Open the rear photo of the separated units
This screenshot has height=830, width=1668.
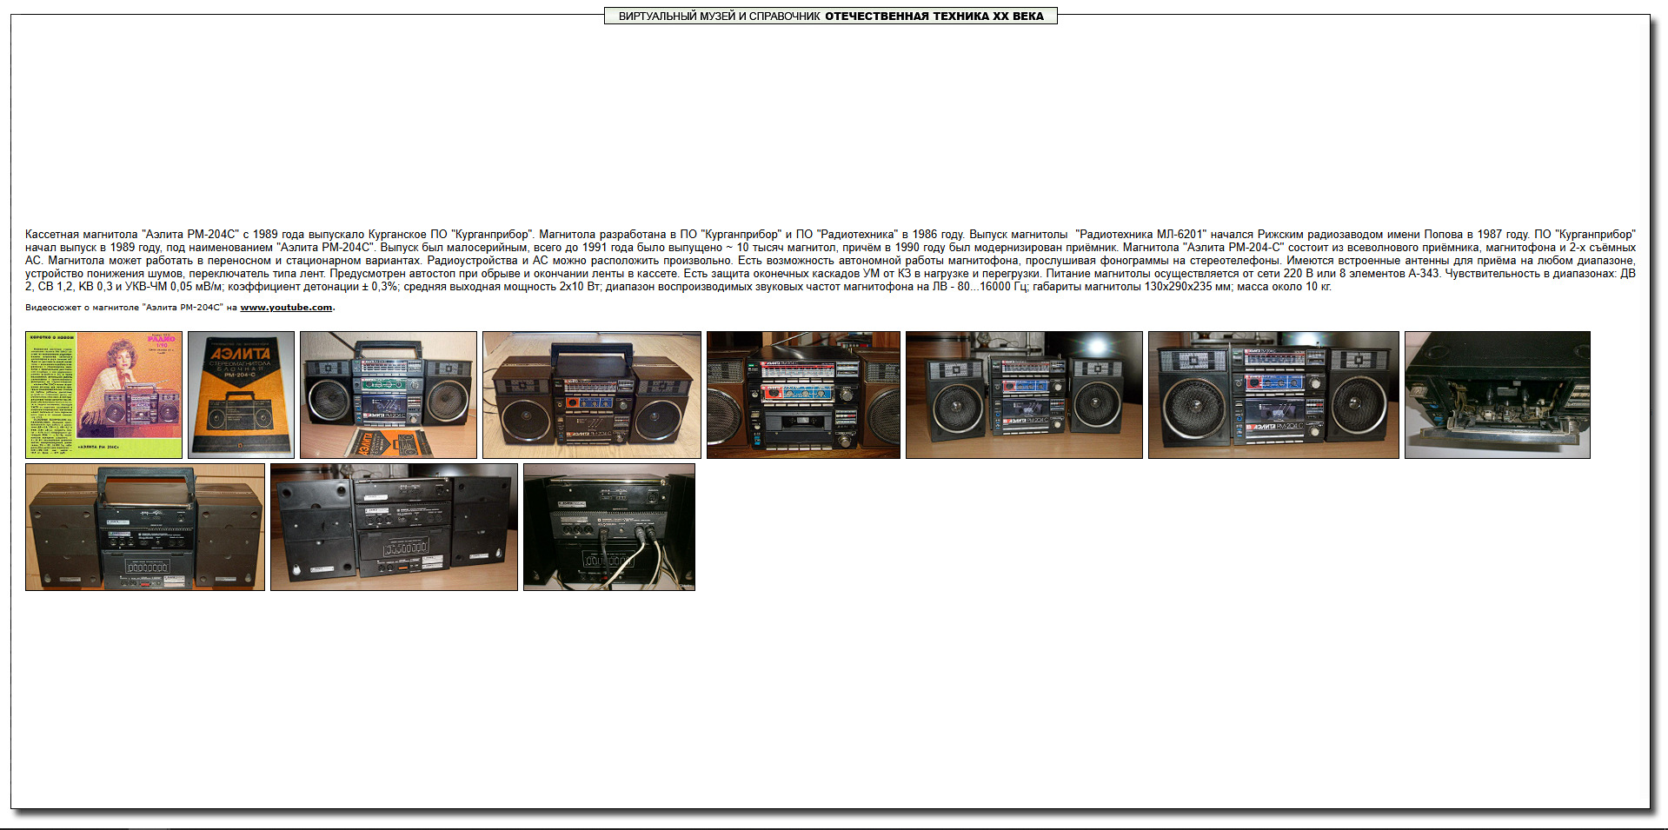tap(394, 527)
